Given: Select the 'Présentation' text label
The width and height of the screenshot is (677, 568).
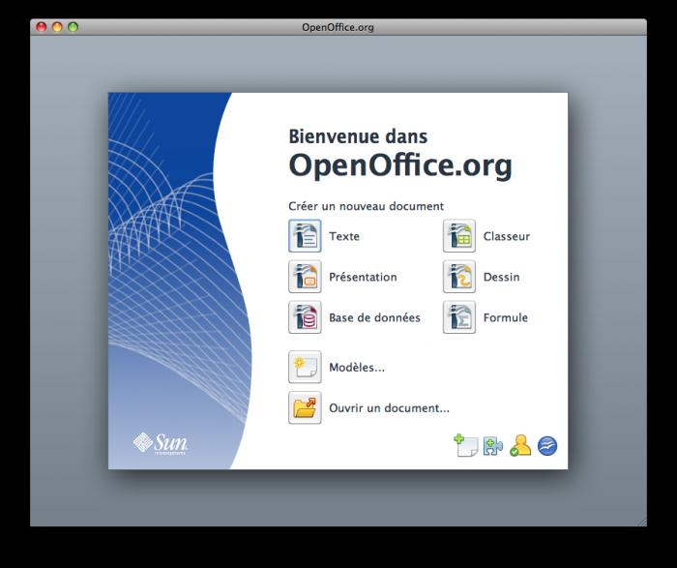Looking at the screenshot, I should click(x=363, y=277).
